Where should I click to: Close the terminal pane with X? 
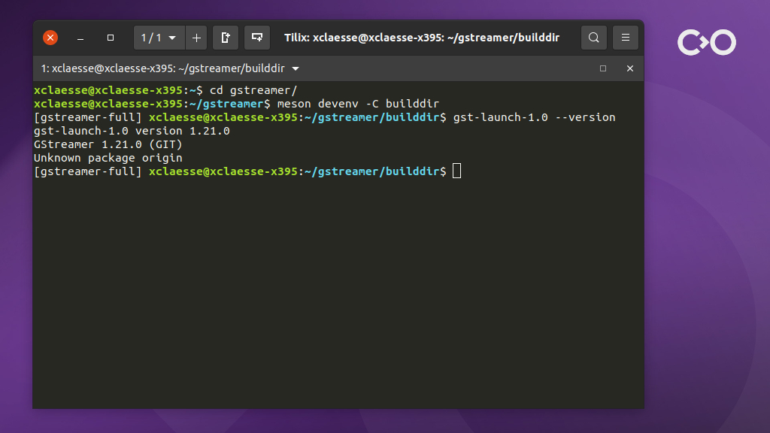click(630, 68)
